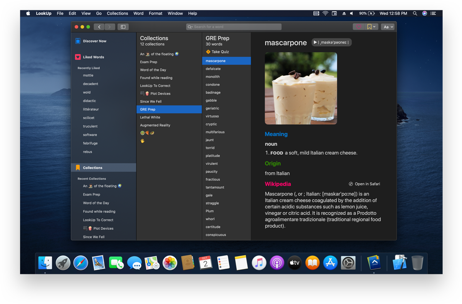The image size is (462, 304).
Task: Click the Wi-Fi status icon
Action: pyautogui.click(x=325, y=13)
